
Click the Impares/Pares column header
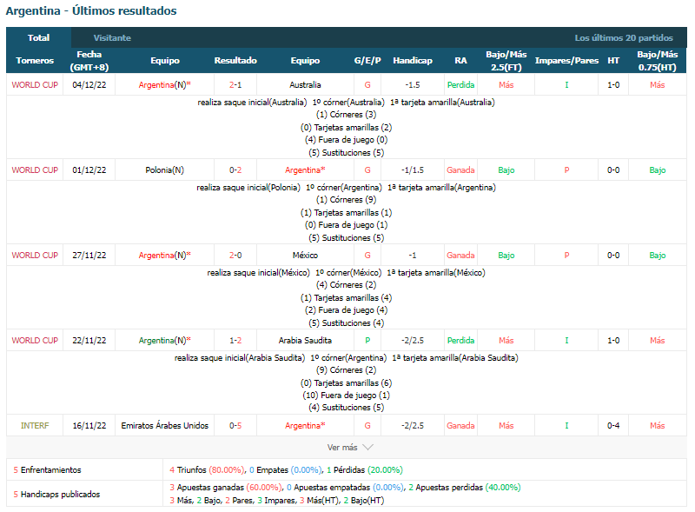click(566, 60)
